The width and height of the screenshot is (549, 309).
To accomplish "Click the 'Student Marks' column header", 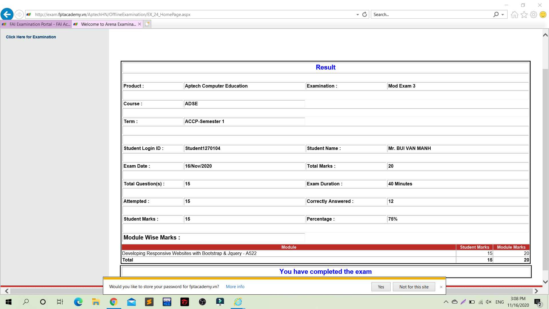I will pyautogui.click(x=475, y=247).
